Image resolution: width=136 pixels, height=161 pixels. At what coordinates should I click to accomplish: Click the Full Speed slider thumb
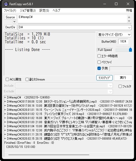pyautogui.click(x=130, y=50)
